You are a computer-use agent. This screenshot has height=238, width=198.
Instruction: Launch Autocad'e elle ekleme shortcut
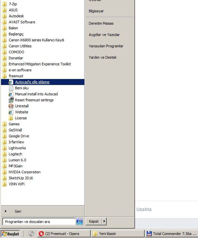pos(43,82)
